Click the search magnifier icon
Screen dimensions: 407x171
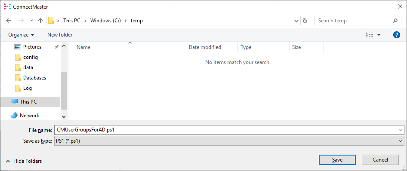click(395, 21)
